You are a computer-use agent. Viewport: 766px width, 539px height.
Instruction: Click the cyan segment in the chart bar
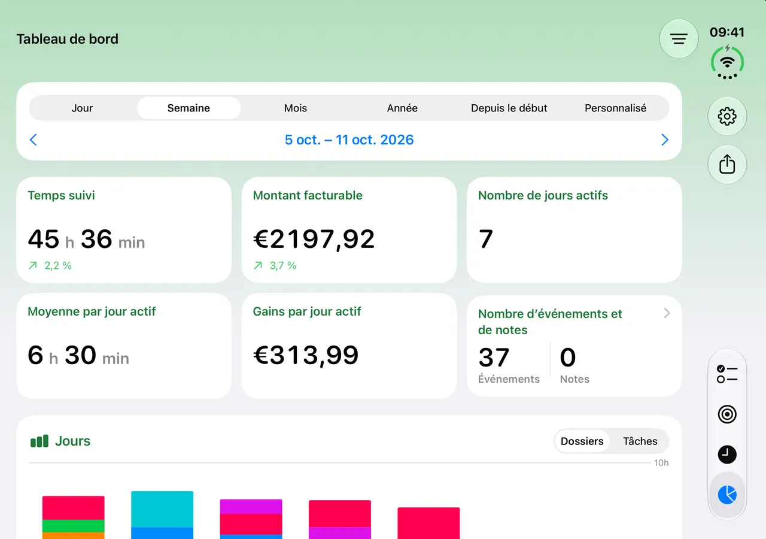(162, 509)
